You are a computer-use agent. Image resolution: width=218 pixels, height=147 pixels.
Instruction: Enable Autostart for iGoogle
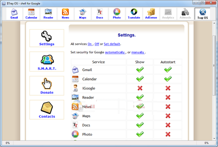(168, 88)
